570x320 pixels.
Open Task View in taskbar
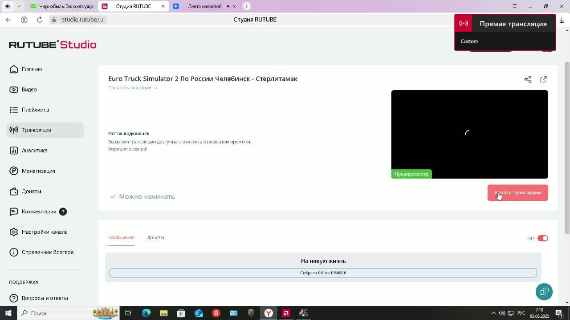tap(128, 313)
